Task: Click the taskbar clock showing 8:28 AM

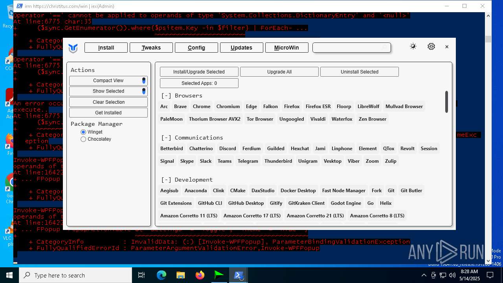Action: 470,275
